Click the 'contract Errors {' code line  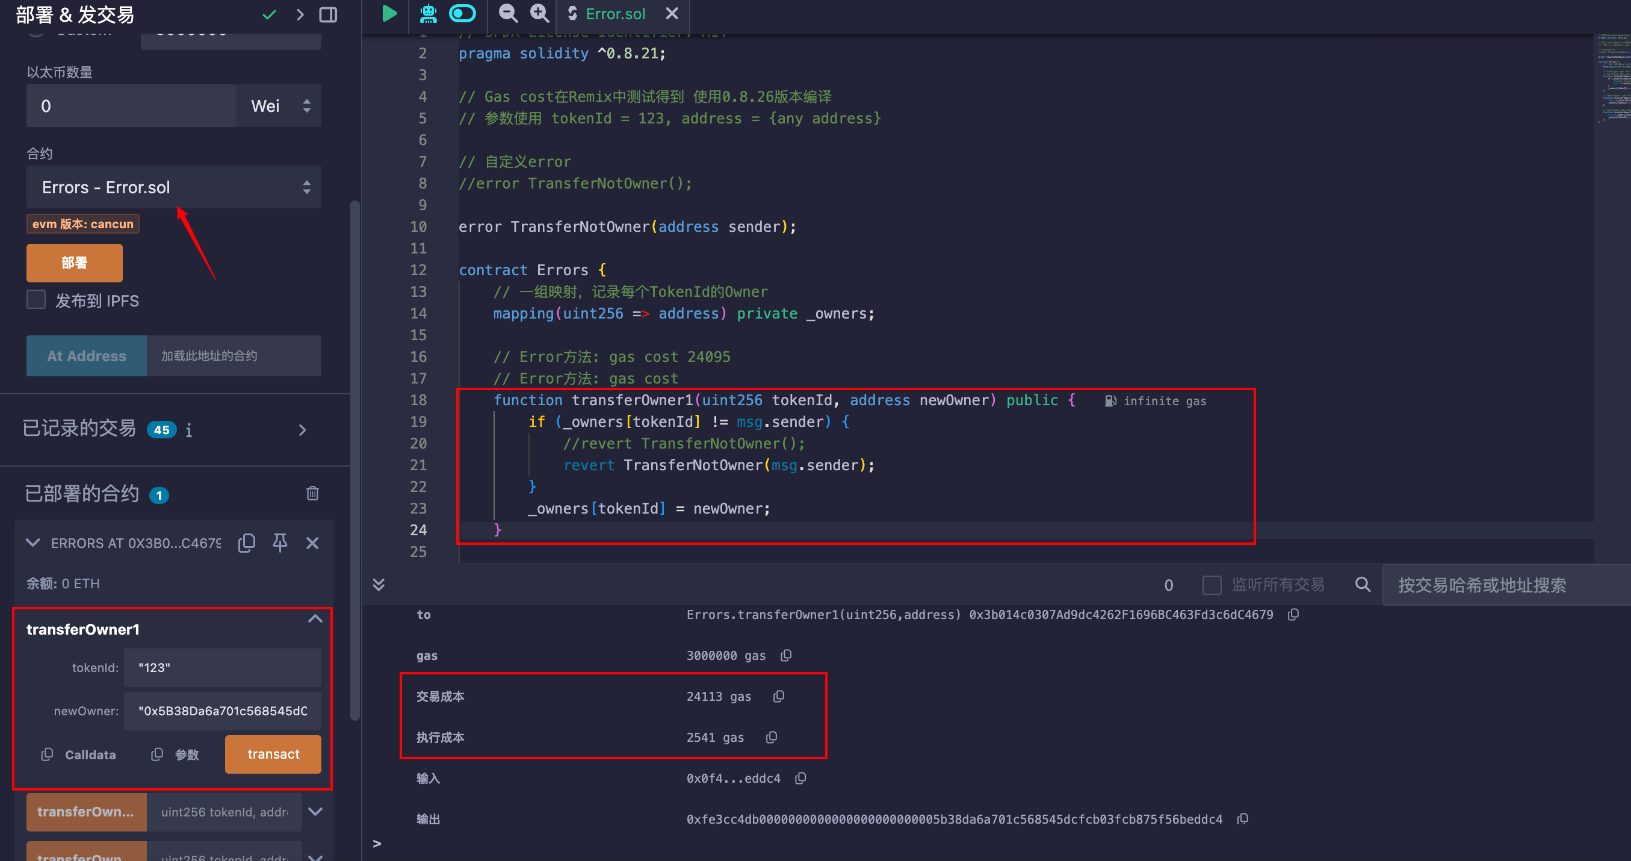(x=532, y=270)
